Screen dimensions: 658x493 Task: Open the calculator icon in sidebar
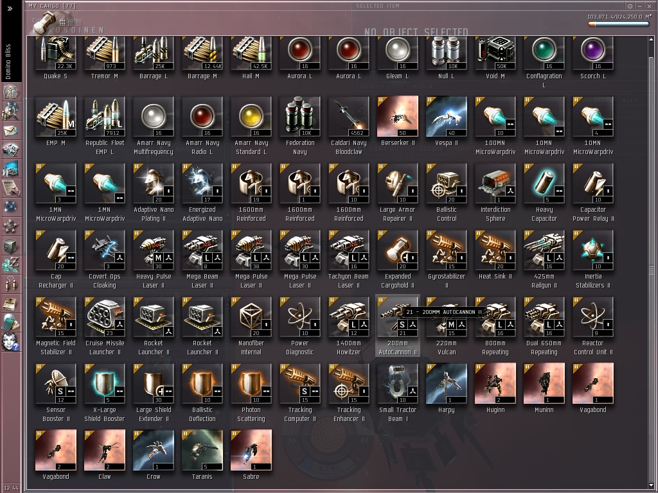pyautogui.click(x=10, y=323)
